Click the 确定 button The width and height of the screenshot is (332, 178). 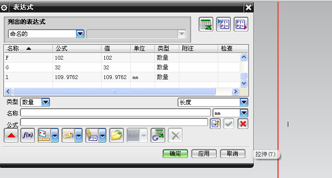pyautogui.click(x=175, y=154)
